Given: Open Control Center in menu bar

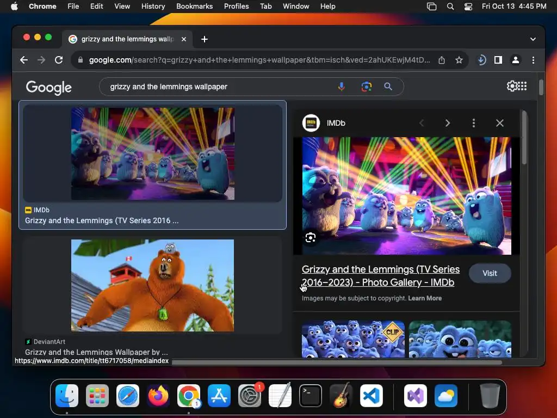Looking at the screenshot, I should click(x=468, y=6).
